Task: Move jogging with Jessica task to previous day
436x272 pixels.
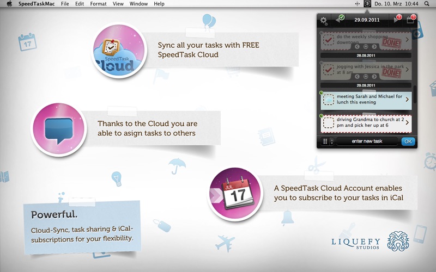Action: (357, 76)
